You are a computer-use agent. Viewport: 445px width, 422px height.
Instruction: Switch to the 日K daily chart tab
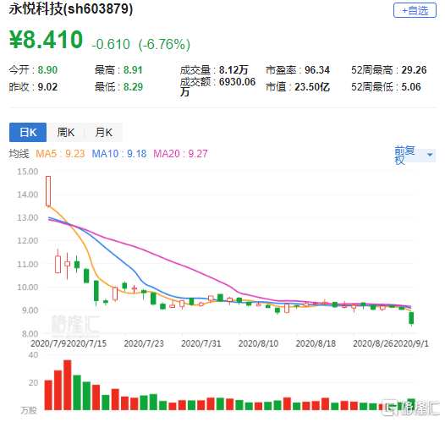click(x=28, y=133)
